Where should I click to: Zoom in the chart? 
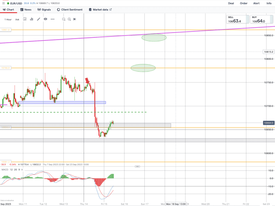coord(69,19)
